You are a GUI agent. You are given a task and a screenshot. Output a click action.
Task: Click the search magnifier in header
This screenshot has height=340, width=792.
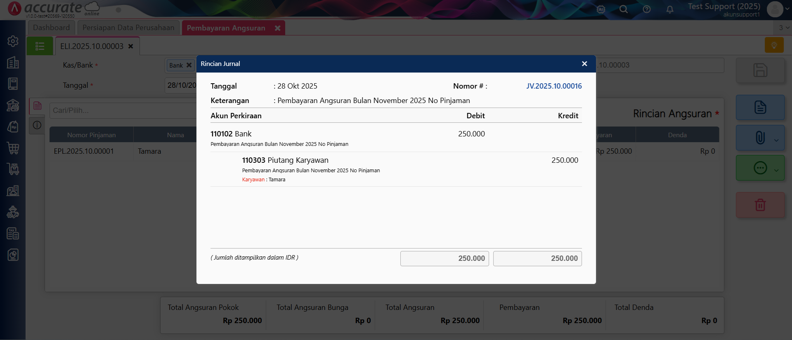(623, 9)
